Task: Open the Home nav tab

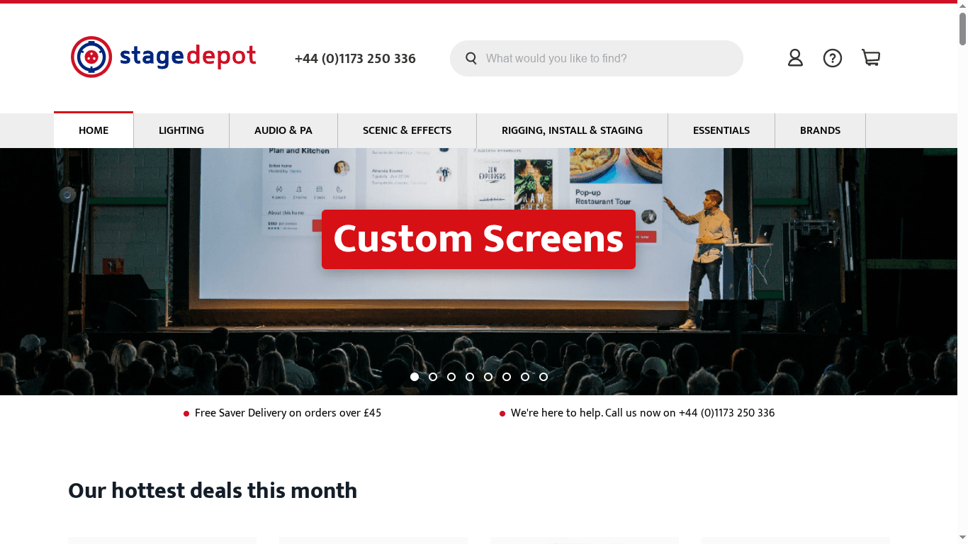Action: click(94, 130)
